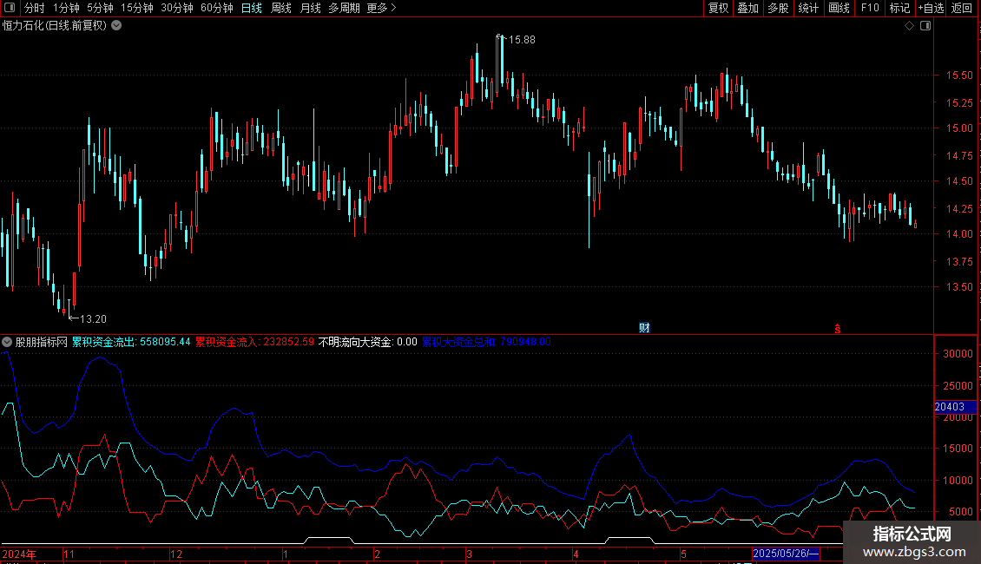Expand 更多 to see more periods
This screenshot has height=564, width=981.
click(x=381, y=8)
